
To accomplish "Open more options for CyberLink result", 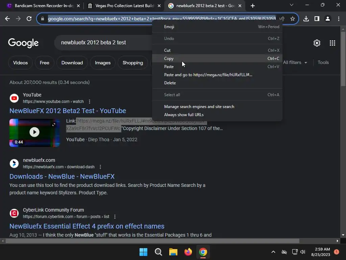I will click(x=115, y=217).
